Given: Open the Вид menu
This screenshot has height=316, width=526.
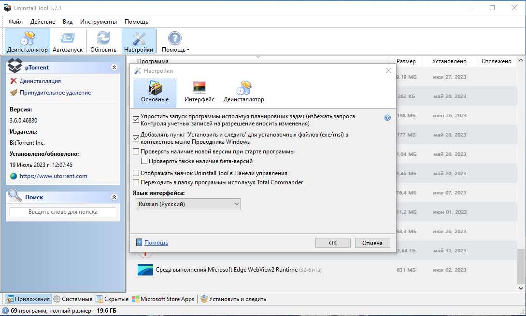Looking at the screenshot, I should pos(68,21).
